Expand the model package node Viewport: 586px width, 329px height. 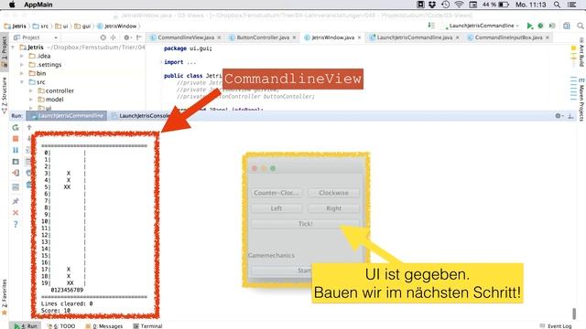click(31, 100)
